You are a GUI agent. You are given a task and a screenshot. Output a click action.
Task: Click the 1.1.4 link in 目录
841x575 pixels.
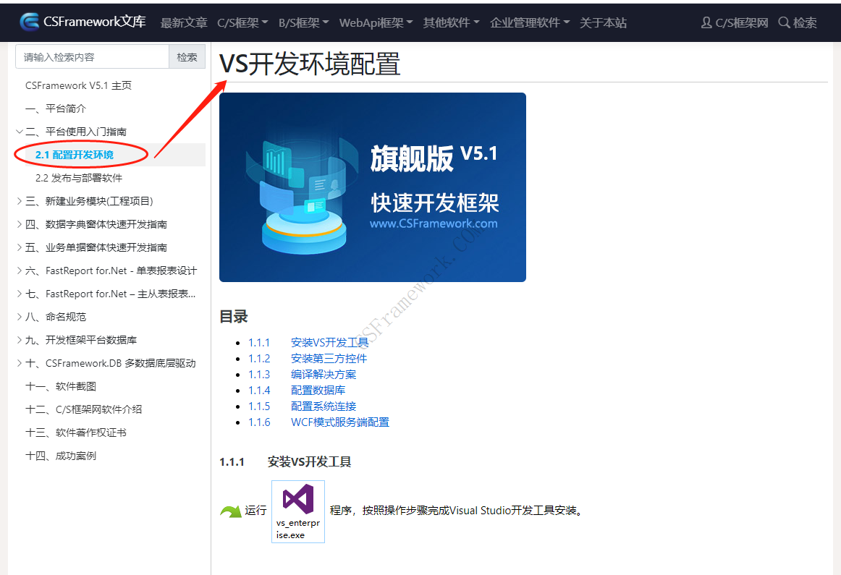[259, 390]
